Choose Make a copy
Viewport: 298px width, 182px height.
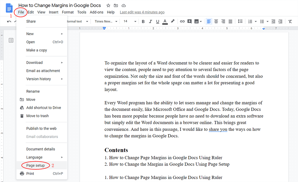[37, 50]
